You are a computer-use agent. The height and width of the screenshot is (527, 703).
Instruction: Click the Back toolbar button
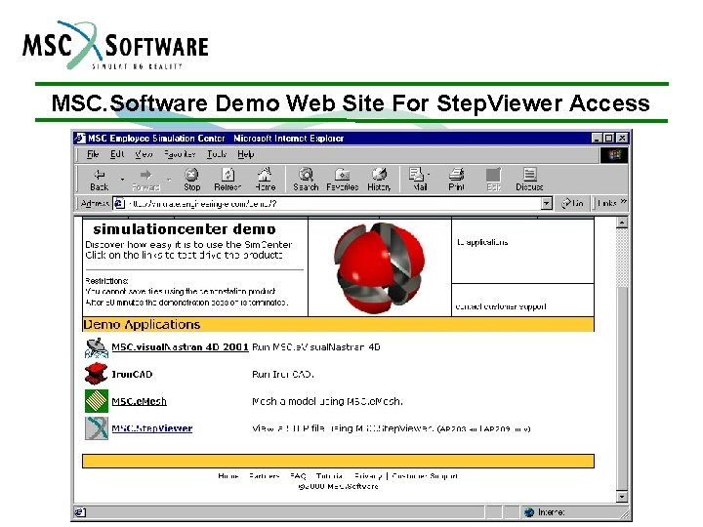coord(99,180)
